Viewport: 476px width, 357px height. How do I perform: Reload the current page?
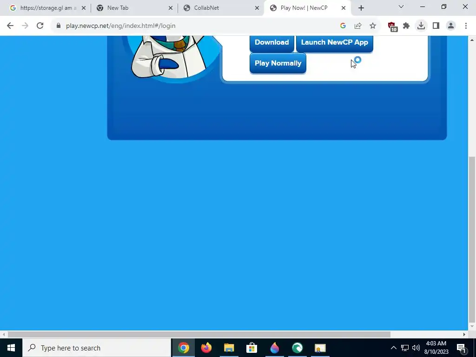40,26
